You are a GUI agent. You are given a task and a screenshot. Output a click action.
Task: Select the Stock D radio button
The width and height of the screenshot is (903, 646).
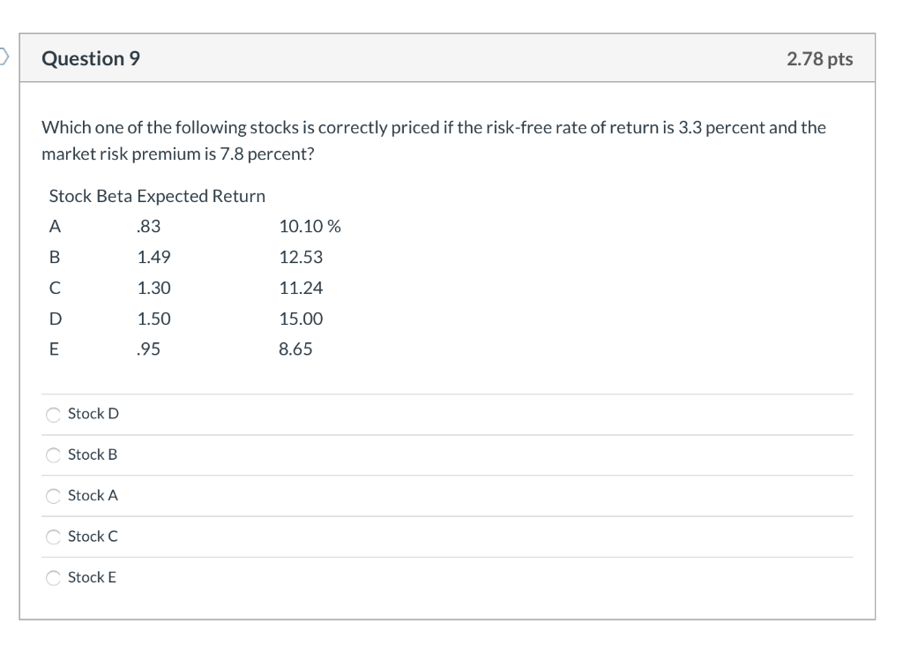point(54,414)
